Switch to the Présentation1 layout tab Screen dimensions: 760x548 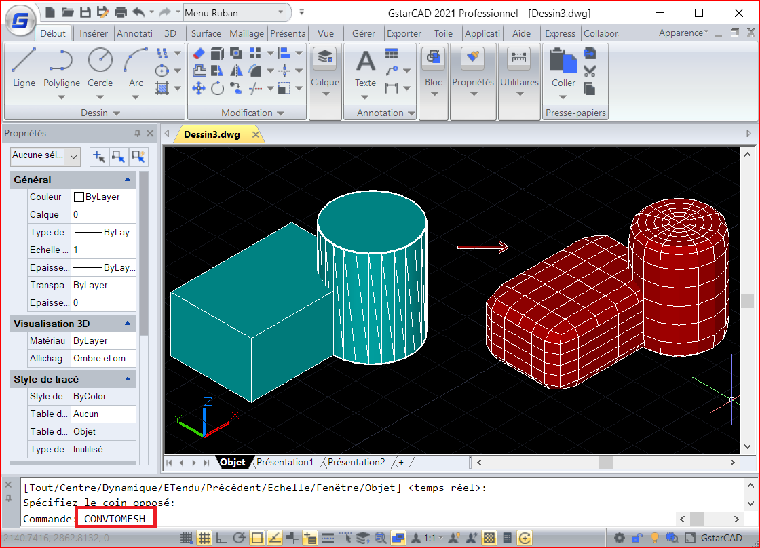[284, 463]
